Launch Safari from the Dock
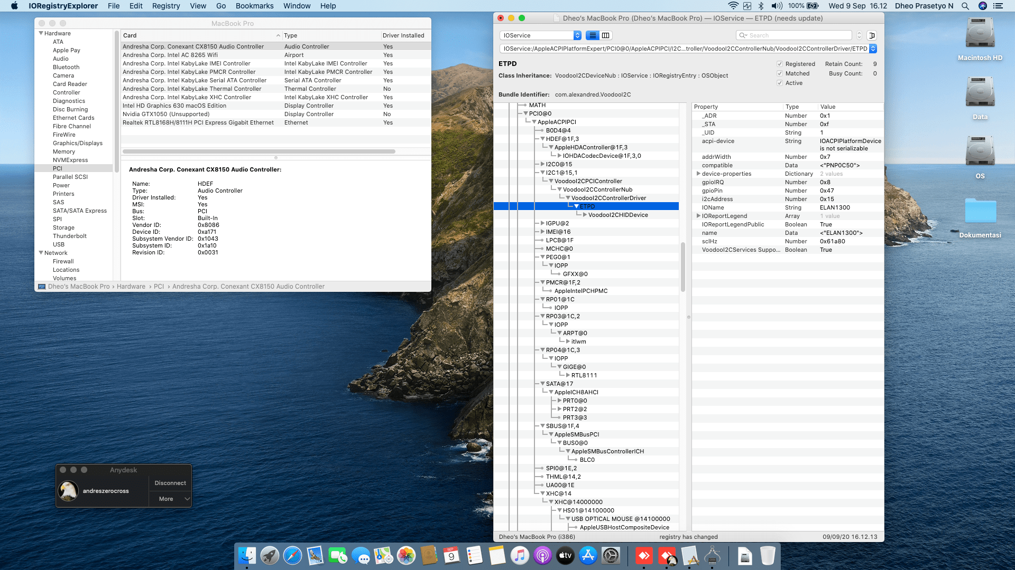The image size is (1015, 570). point(292,555)
